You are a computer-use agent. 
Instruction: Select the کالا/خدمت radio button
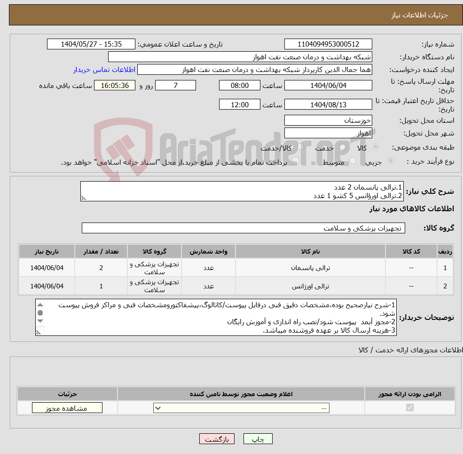click(300, 147)
